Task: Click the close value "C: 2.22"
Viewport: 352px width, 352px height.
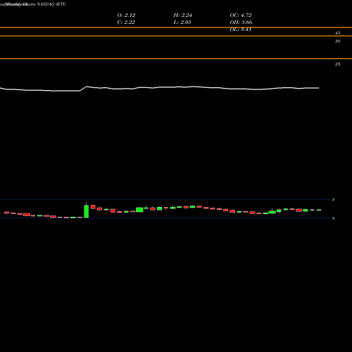Action: click(x=126, y=22)
